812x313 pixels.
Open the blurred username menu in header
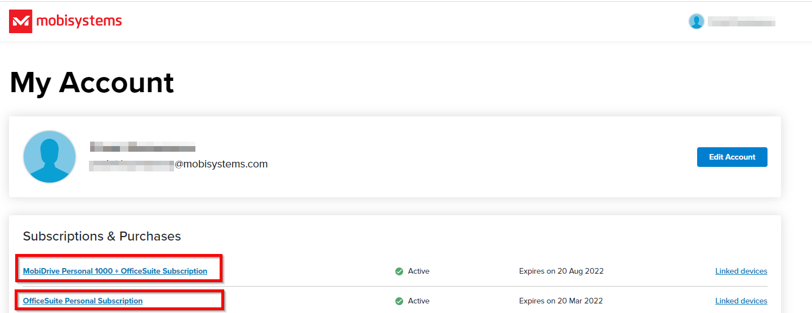point(742,22)
